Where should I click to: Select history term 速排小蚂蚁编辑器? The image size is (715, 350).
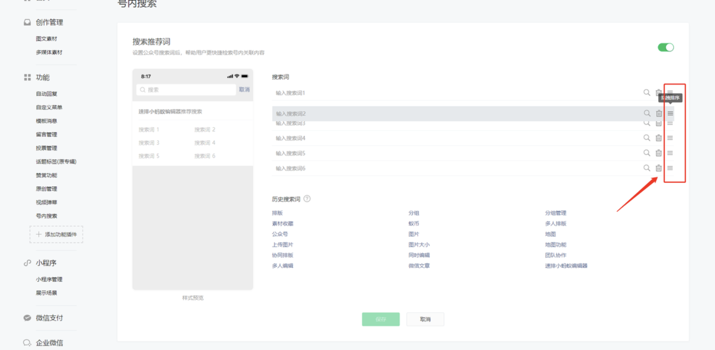[566, 266]
